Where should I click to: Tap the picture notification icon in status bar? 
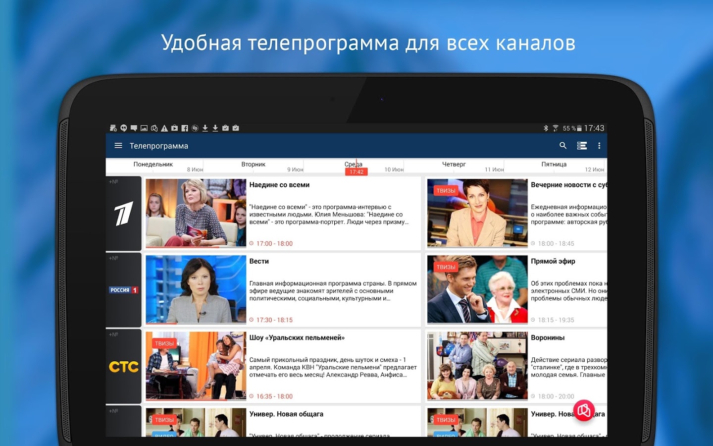pyautogui.click(x=144, y=128)
